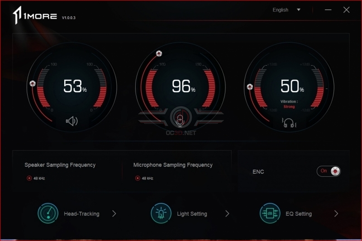Minimize the 1MORE window
Image resolution: width=362 pixels, height=241 pixels.
coord(328,9)
